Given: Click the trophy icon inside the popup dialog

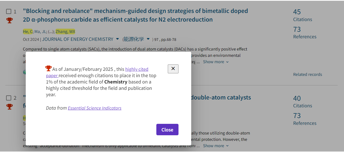Looking at the screenshot, I should (x=48, y=68).
